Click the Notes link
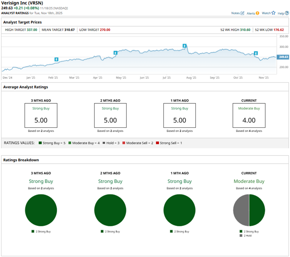Screen dimensions: 290x257 coord(235,13)
